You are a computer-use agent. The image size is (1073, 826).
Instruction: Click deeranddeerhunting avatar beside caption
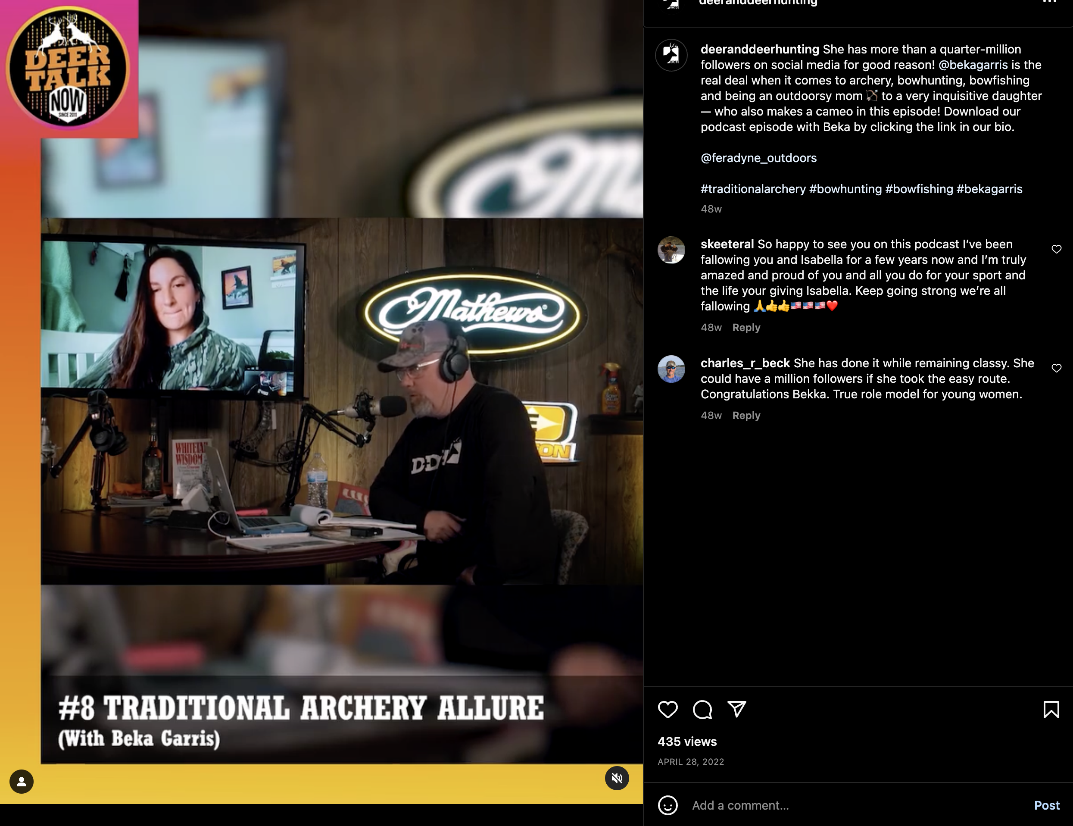point(671,55)
